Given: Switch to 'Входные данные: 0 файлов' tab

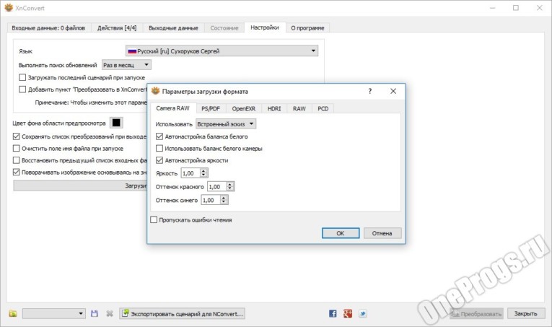Looking at the screenshot, I should point(48,28).
